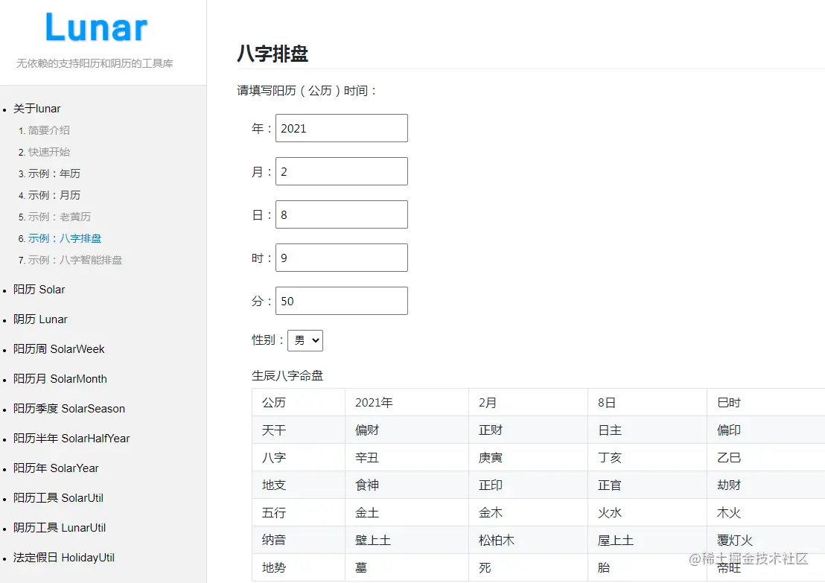Select the 纳音 row header cell
This screenshot has height=583, width=825.
(x=299, y=539)
